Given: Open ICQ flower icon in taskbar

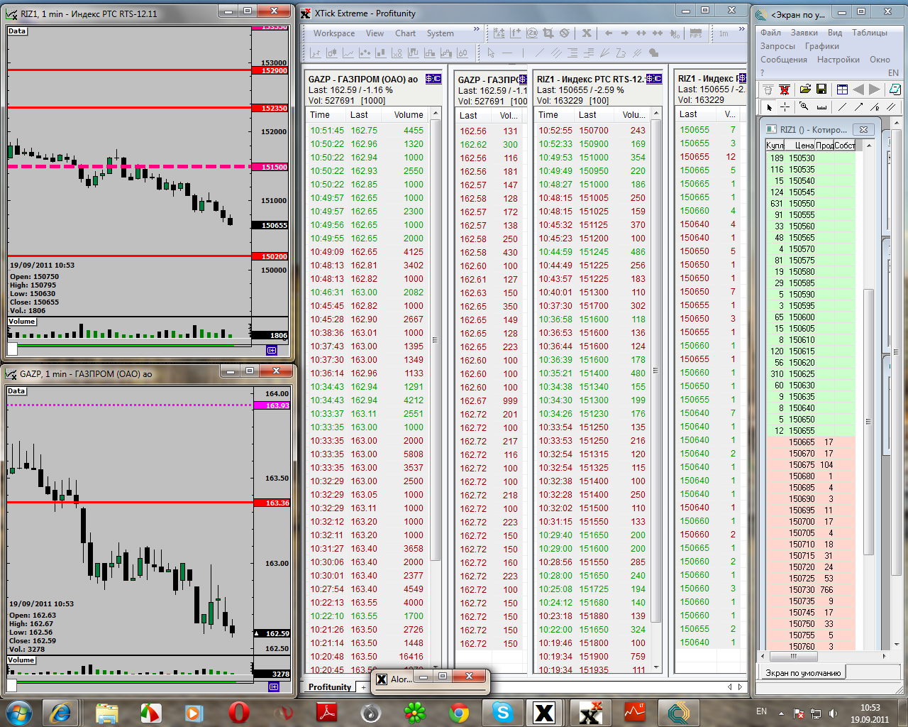Looking at the screenshot, I should click(415, 712).
